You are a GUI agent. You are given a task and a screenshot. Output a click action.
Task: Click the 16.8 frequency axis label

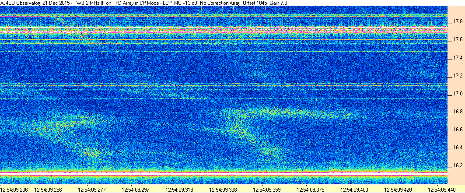(458, 112)
